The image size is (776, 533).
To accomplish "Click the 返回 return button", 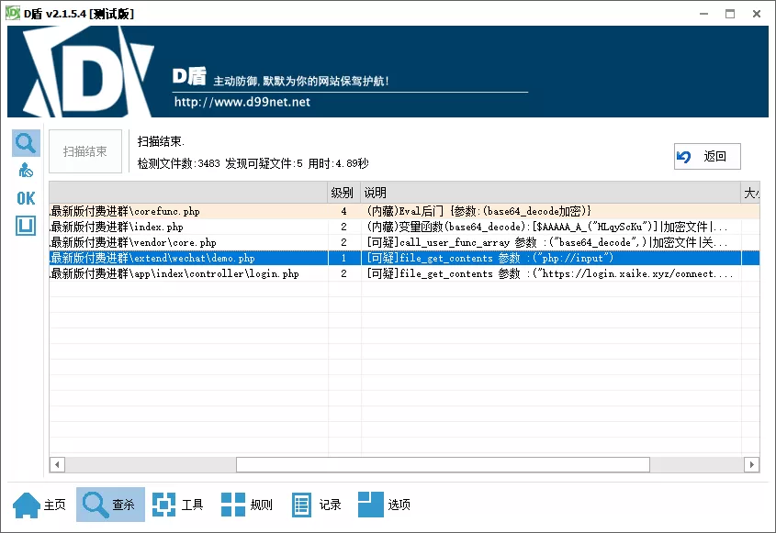I will click(707, 156).
